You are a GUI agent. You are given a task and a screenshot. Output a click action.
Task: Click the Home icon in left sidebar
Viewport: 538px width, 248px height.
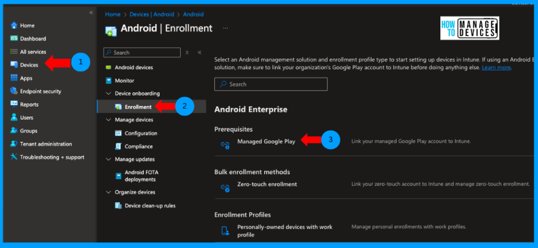click(14, 25)
